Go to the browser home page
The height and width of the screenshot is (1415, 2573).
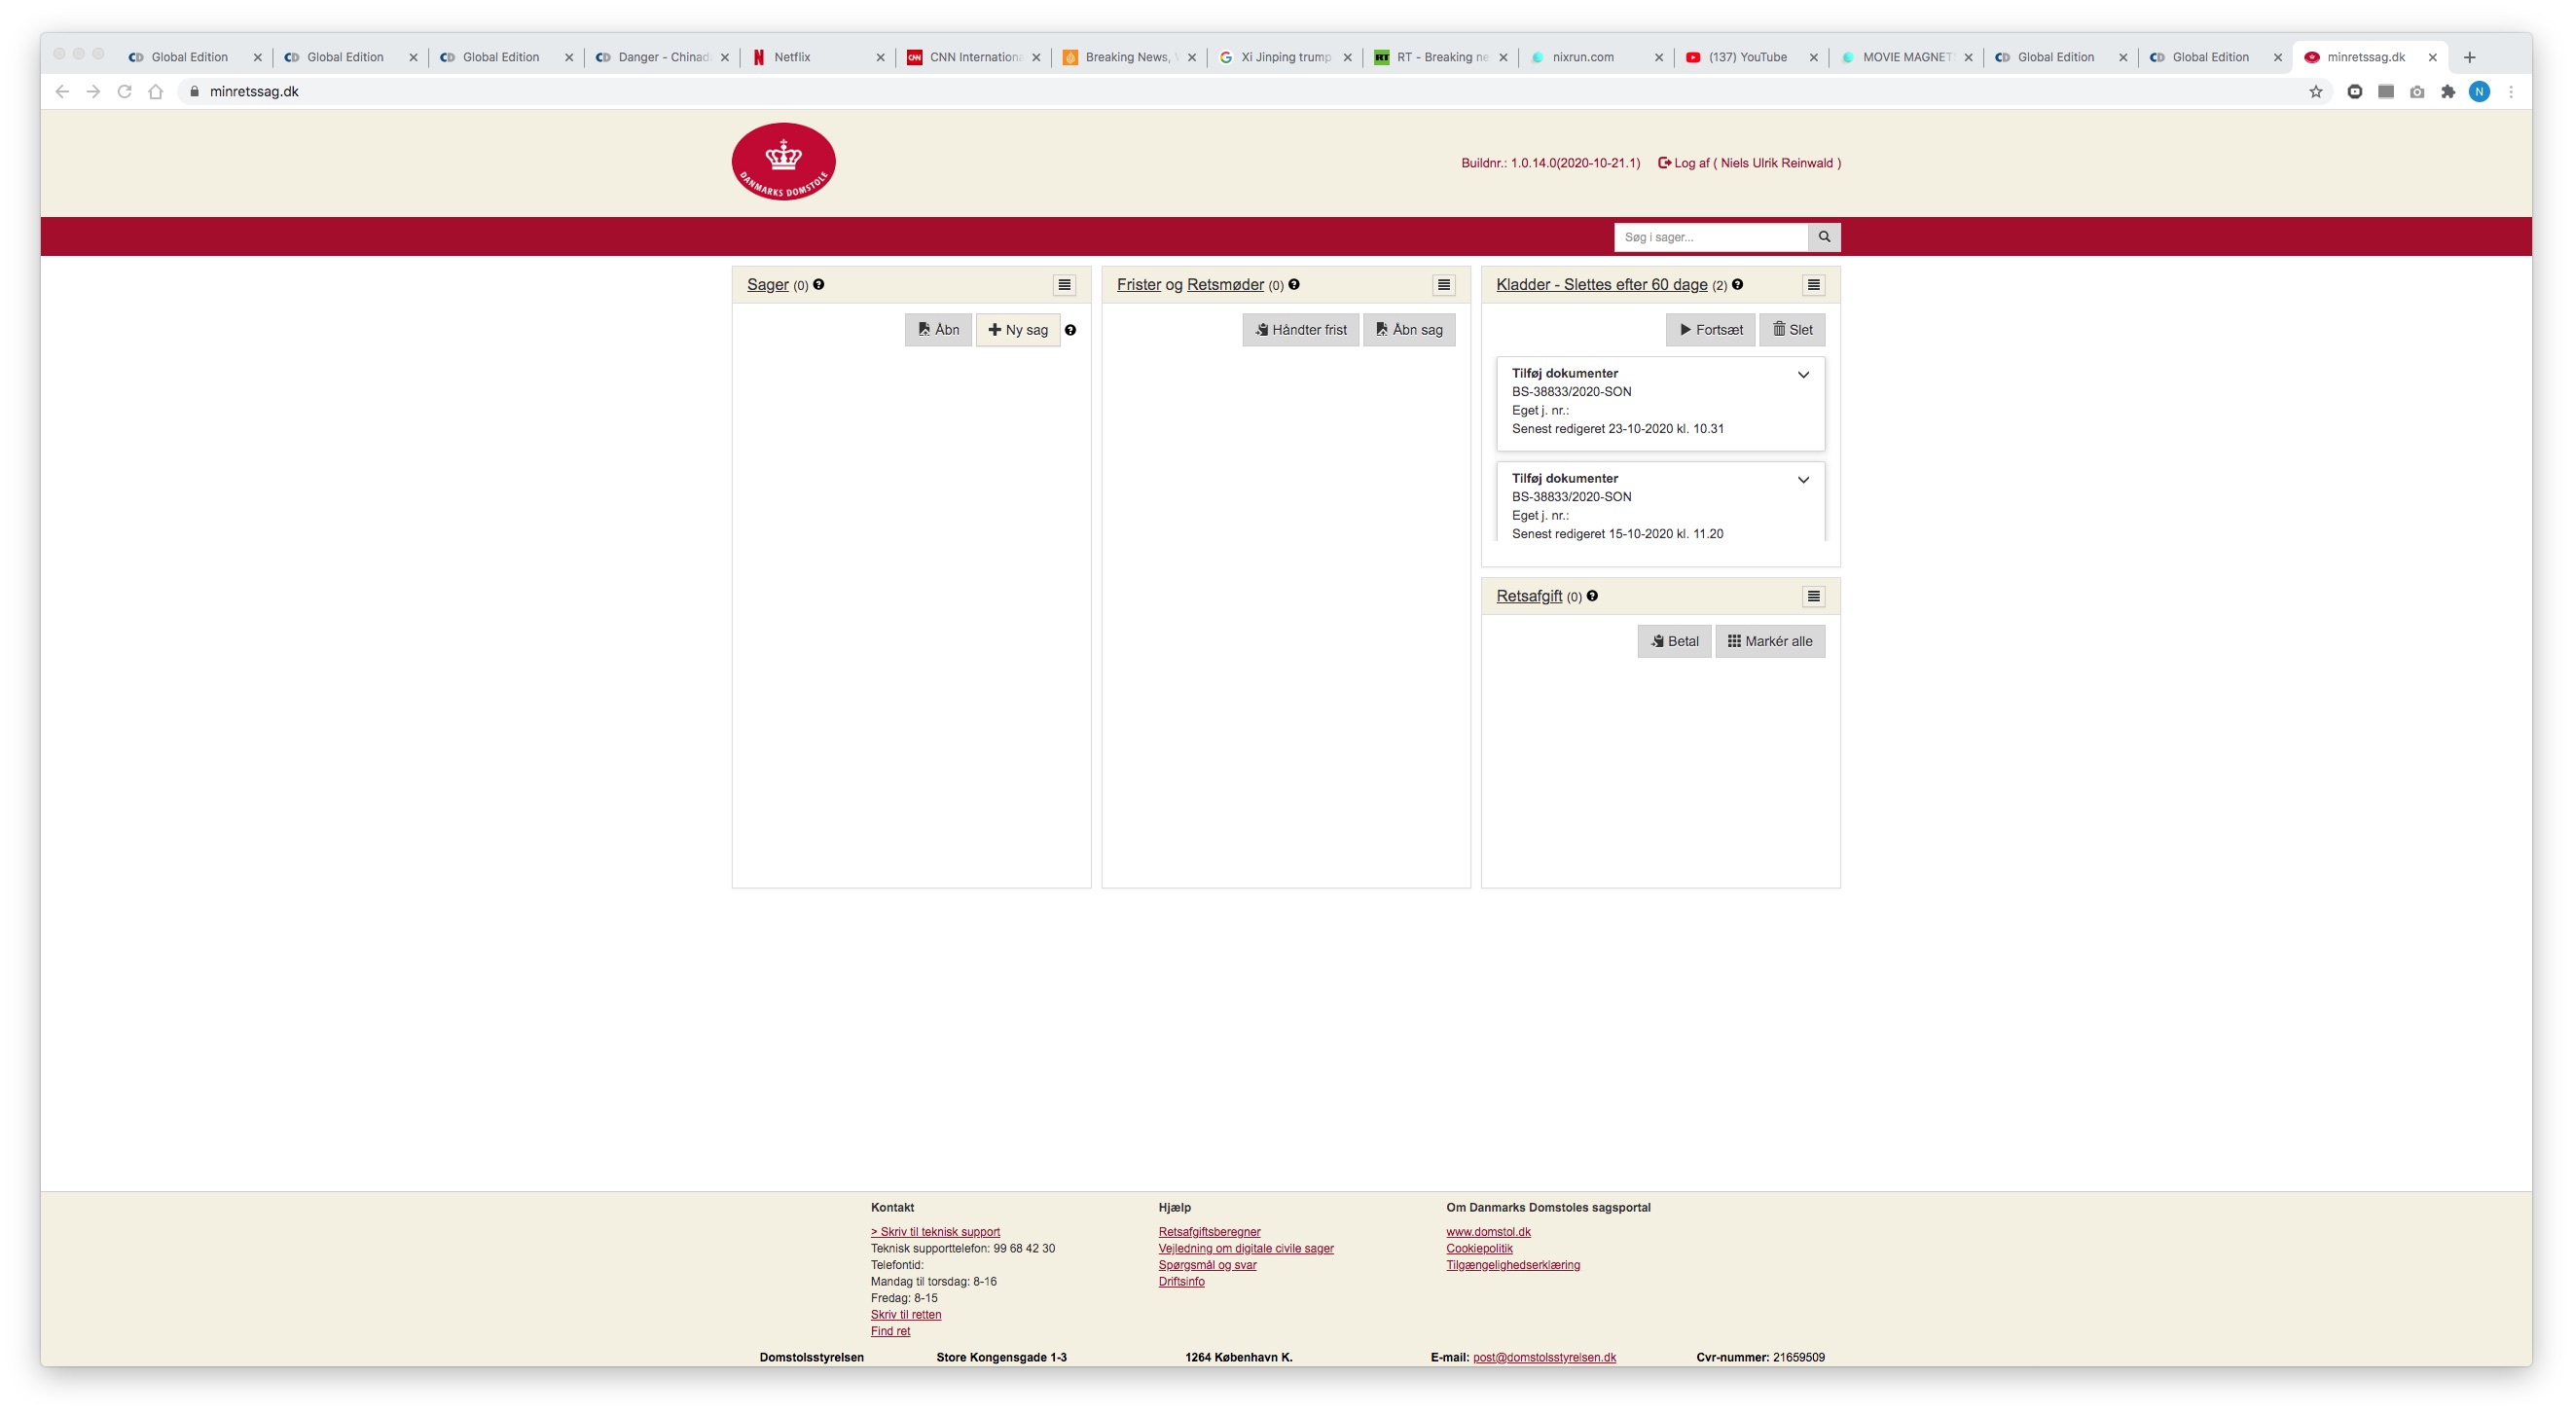tap(156, 91)
